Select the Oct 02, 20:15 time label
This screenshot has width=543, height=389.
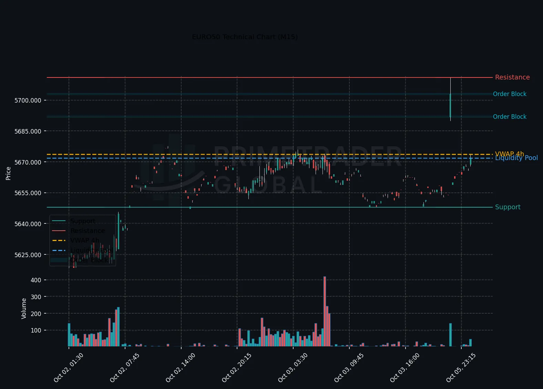[x=236, y=368]
